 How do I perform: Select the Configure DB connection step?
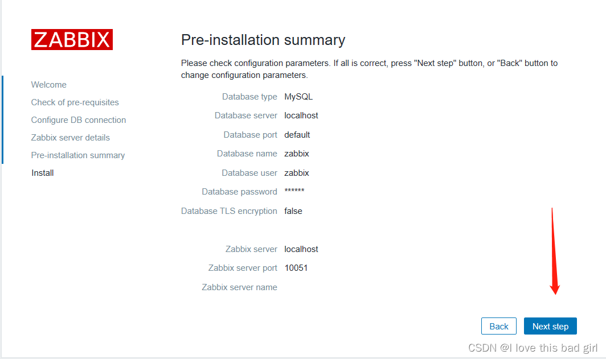[78, 119]
